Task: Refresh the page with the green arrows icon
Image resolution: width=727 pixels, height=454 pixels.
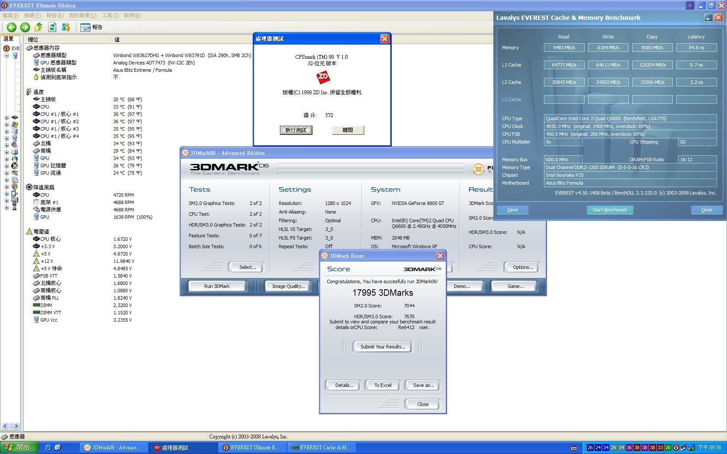Action: [52, 27]
